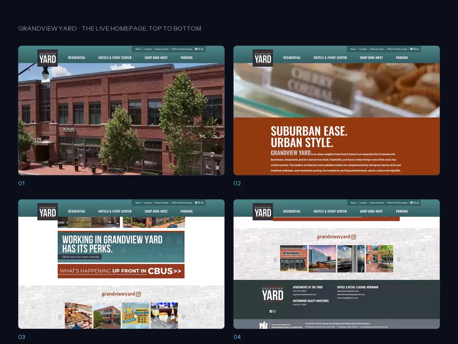Viewport: 458px width, 344px height.
Task: Click News & Events link in screenshot 02
Action: tap(377, 49)
